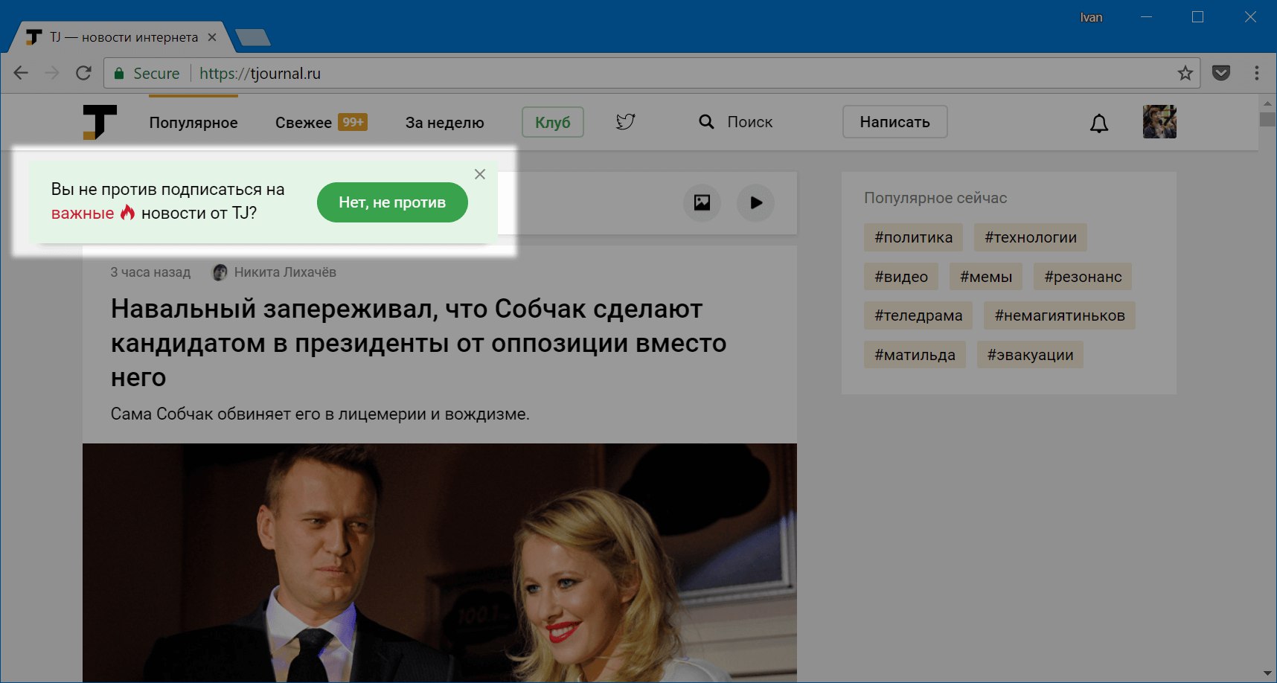The image size is (1277, 683).
Task: Click the Ivan profile button in title bar
Action: pos(1091,18)
